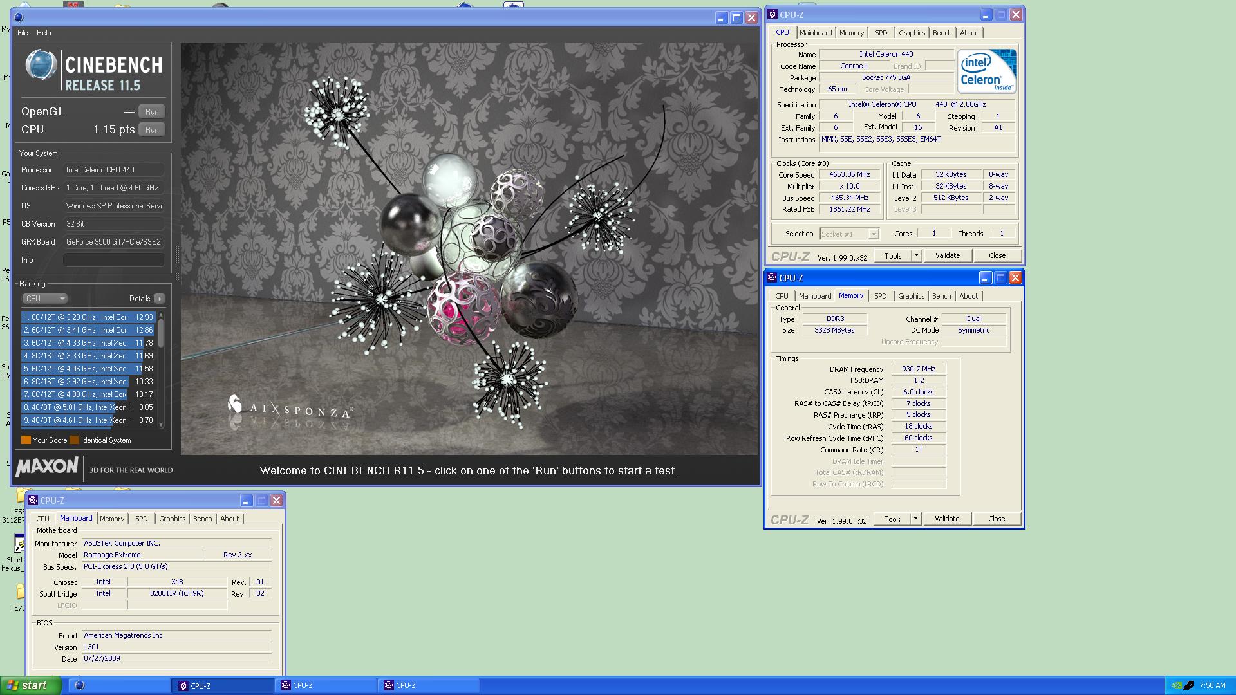1236x695 pixels.
Task: Select the Rampage Extreme model field
Action: pyautogui.click(x=142, y=555)
